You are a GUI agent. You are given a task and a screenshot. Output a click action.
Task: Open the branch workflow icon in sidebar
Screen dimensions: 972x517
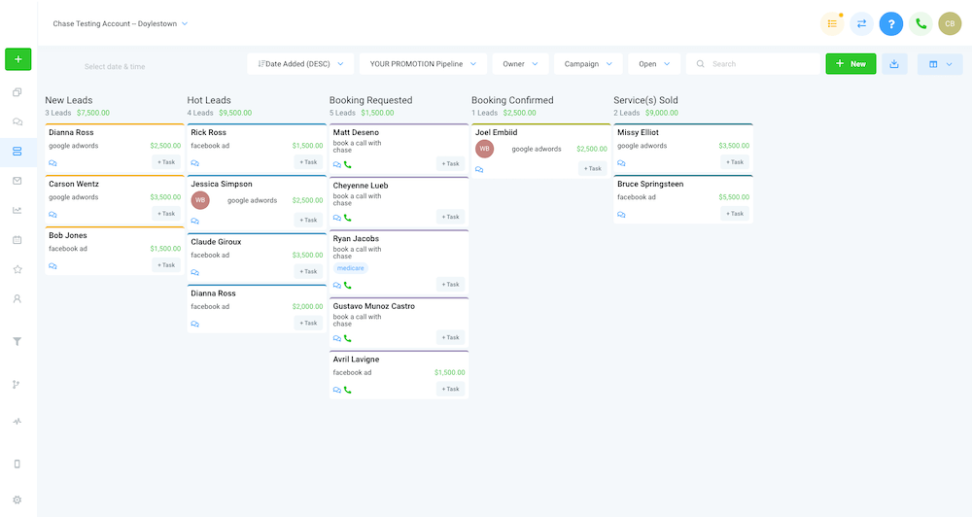(x=17, y=384)
